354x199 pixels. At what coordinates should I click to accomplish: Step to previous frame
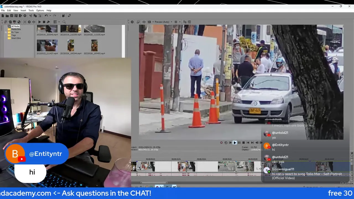pyautogui.click(x=257, y=143)
